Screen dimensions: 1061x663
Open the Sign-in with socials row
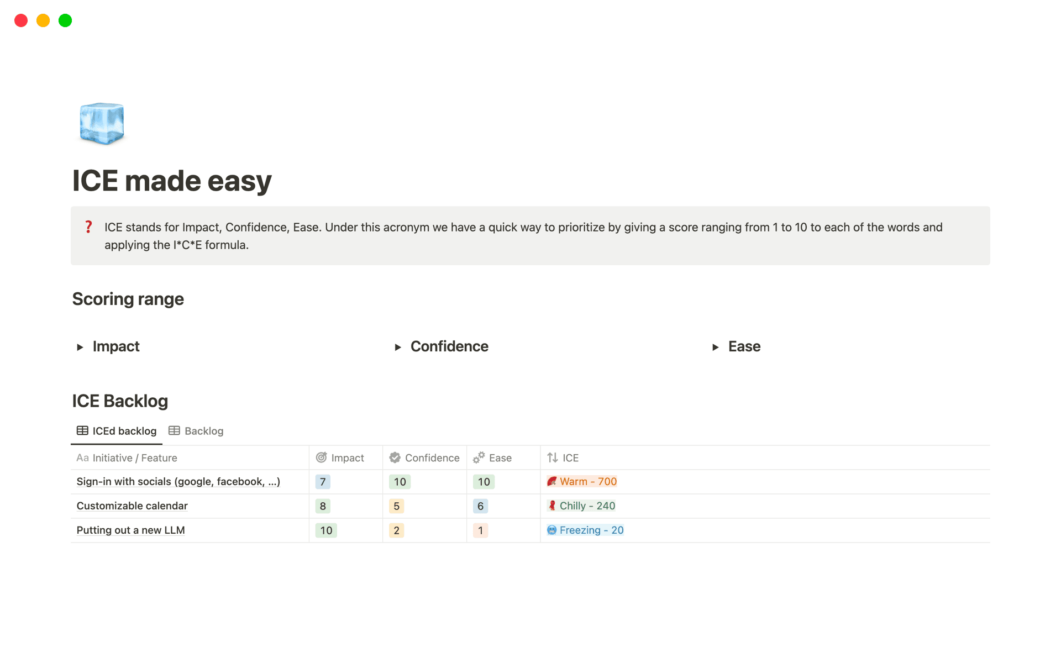pos(178,481)
